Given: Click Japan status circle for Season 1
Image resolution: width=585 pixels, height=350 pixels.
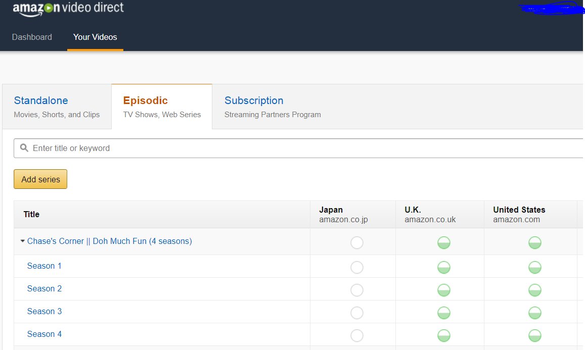Looking at the screenshot, I should pyautogui.click(x=356, y=267).
